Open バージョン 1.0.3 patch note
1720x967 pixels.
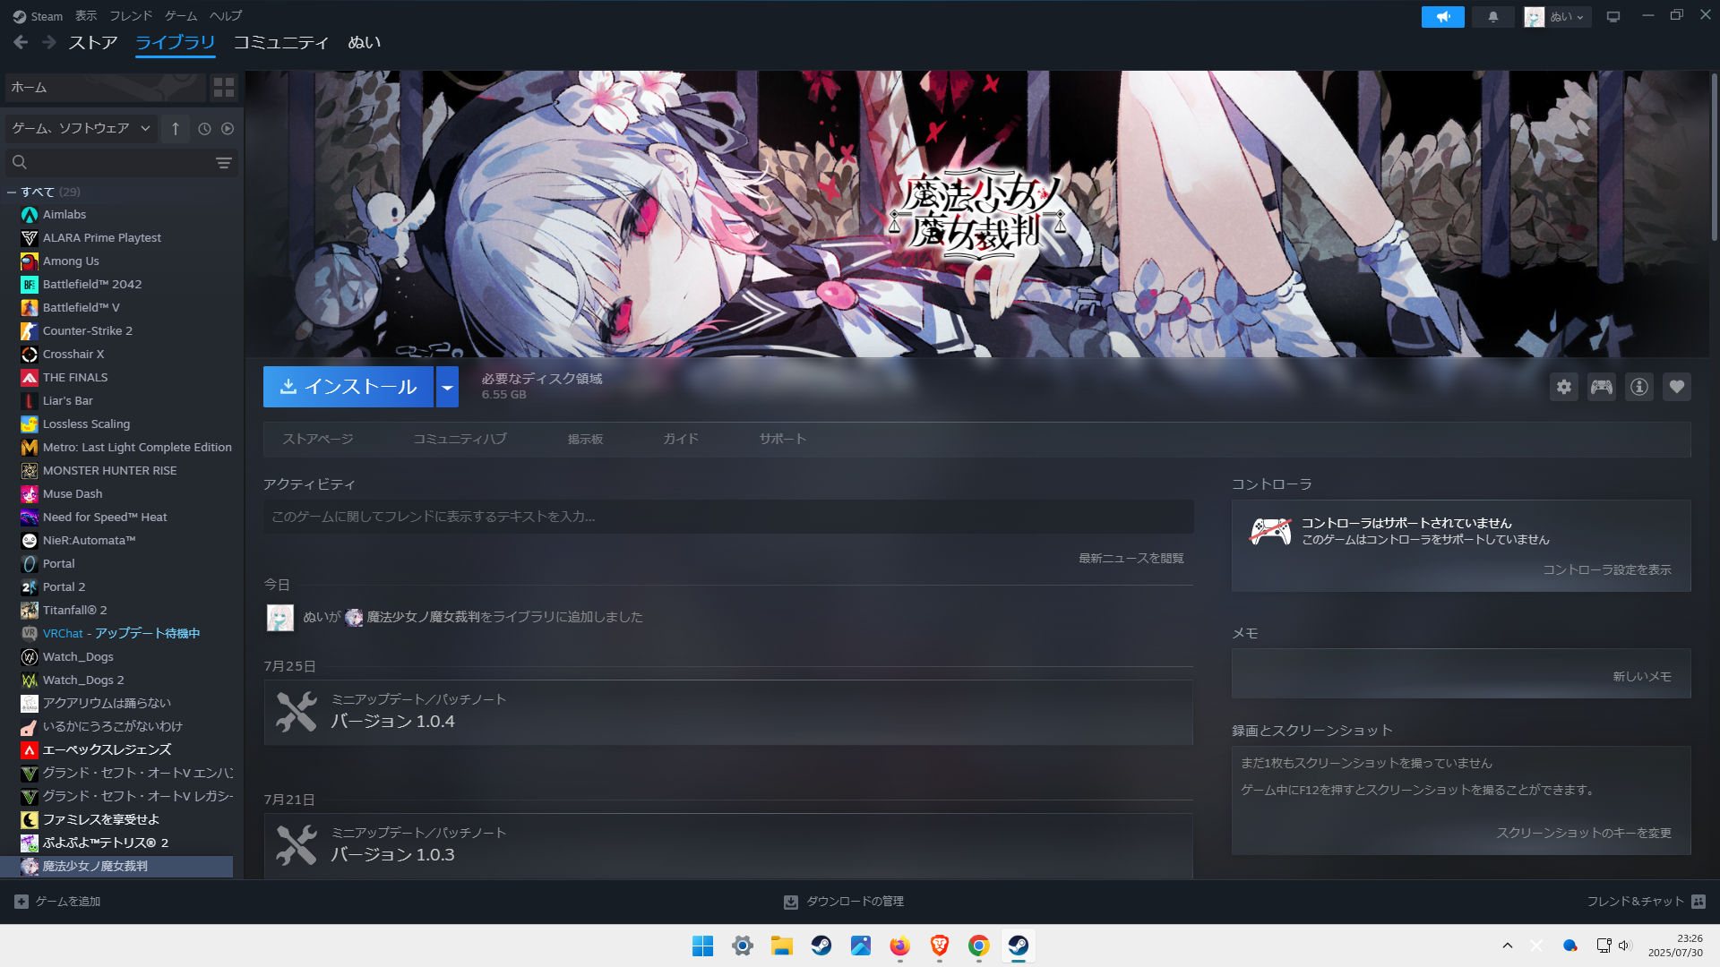(728, 846)
